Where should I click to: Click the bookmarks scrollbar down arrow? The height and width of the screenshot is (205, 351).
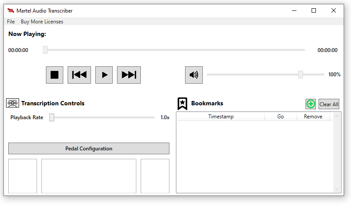click(x=337, y=189)
